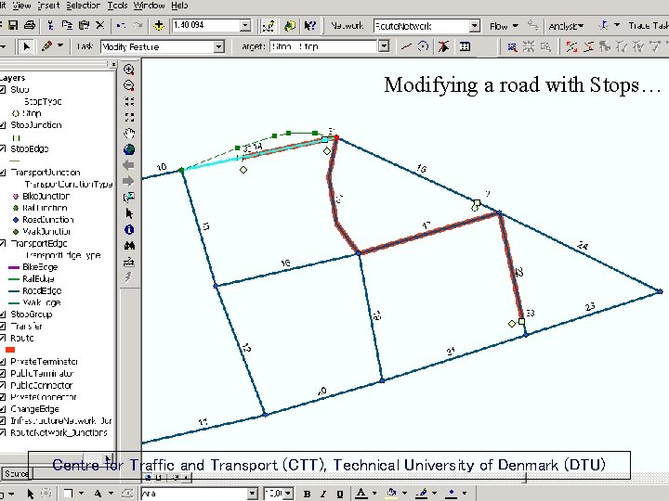Toggle the StopGroup layer checkbox

pos(3,315)
